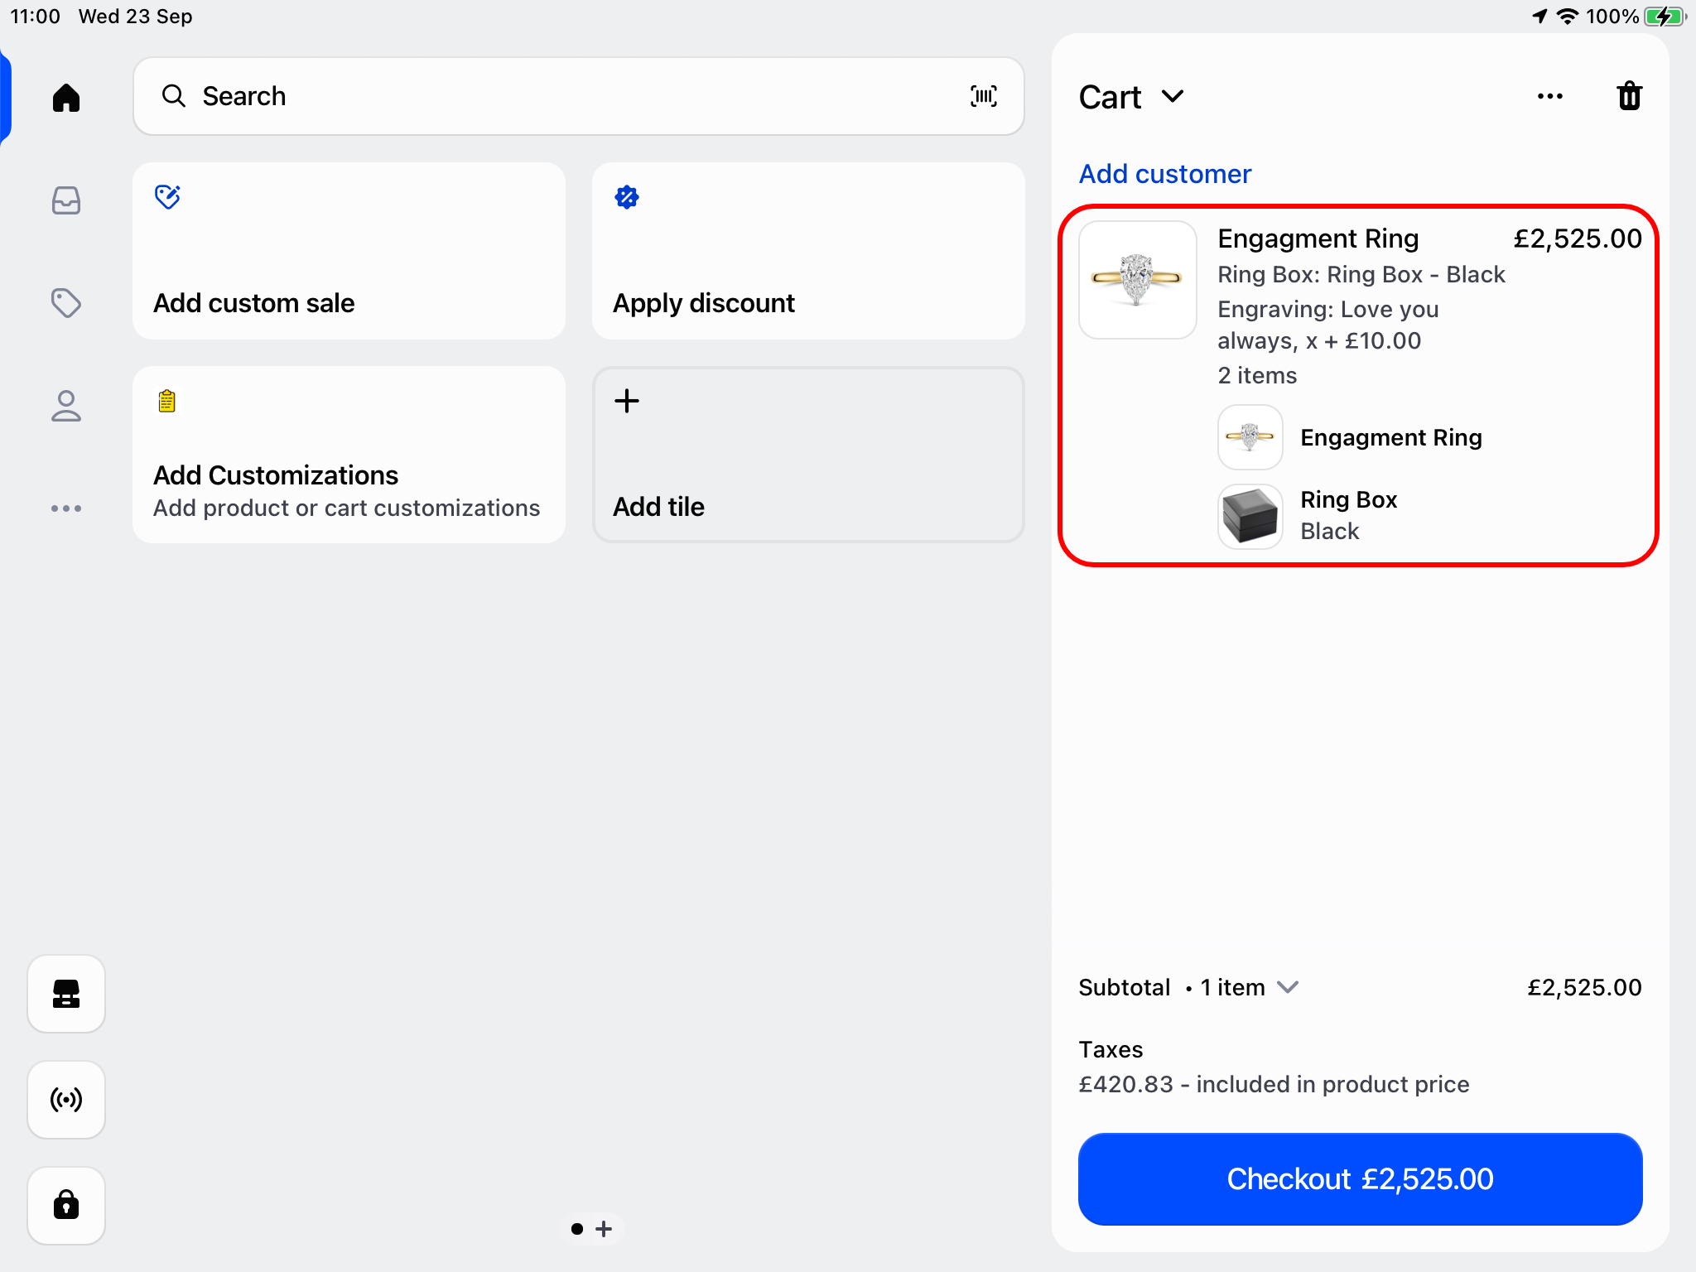
Task: Select the current page dot indicator
Action: click(577, 1229)
